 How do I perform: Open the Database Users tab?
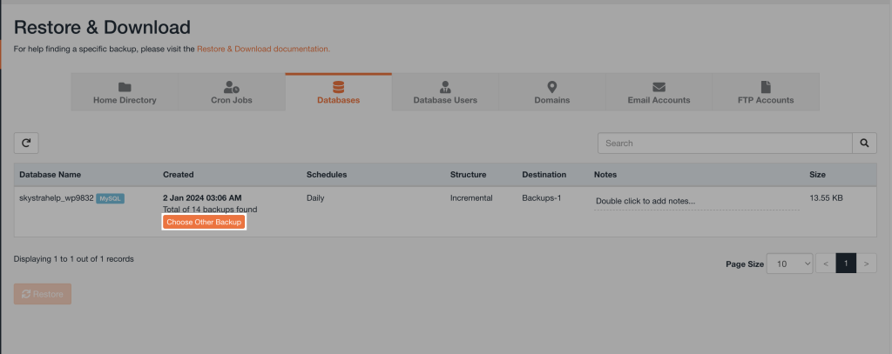click(445, 92)
